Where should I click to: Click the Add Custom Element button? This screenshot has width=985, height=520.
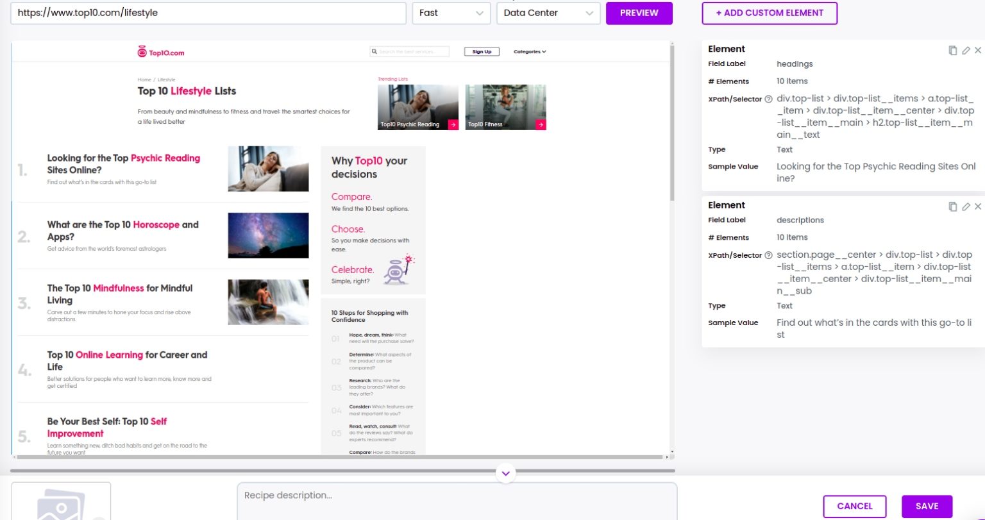point(770,13)
